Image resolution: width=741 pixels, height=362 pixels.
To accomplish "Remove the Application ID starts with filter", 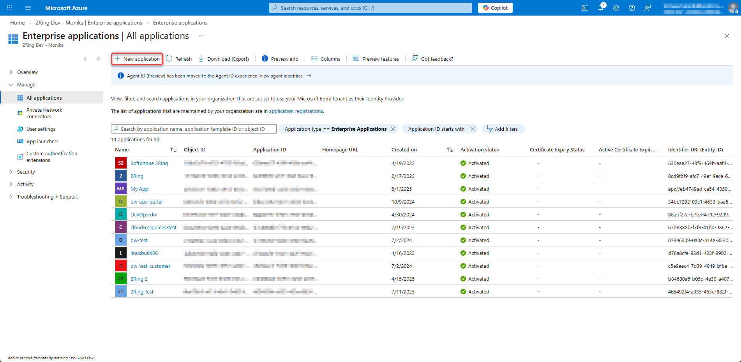I will (x=473, y=129).
